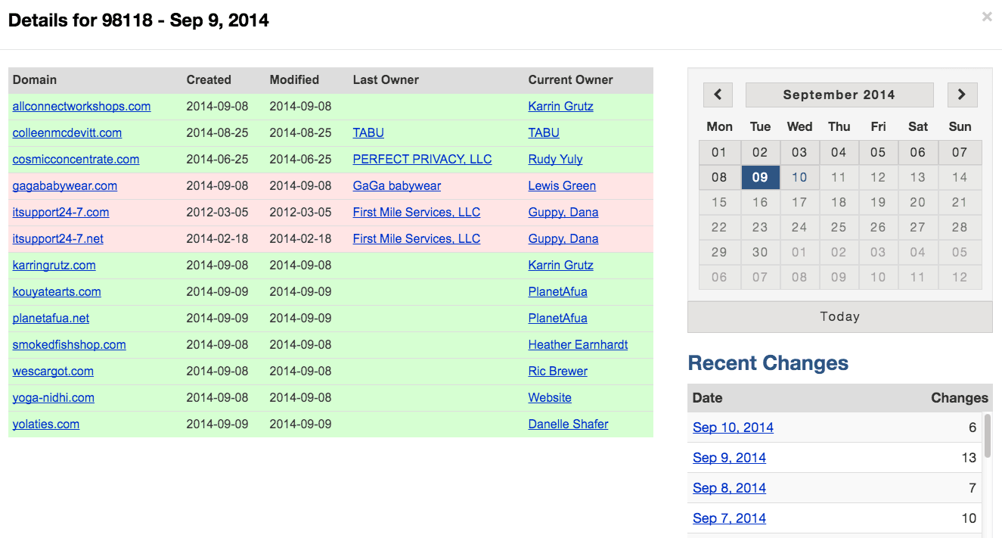1002x538 pixels.
Task: Open Website owner link for yoga-nidhi.com
Action: [x=550, y=397]
